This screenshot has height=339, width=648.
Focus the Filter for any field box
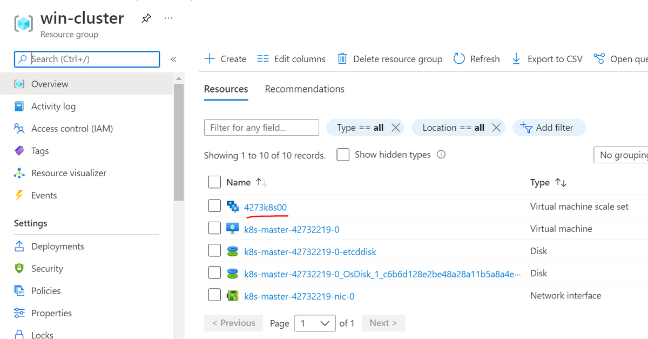[261, 128]
